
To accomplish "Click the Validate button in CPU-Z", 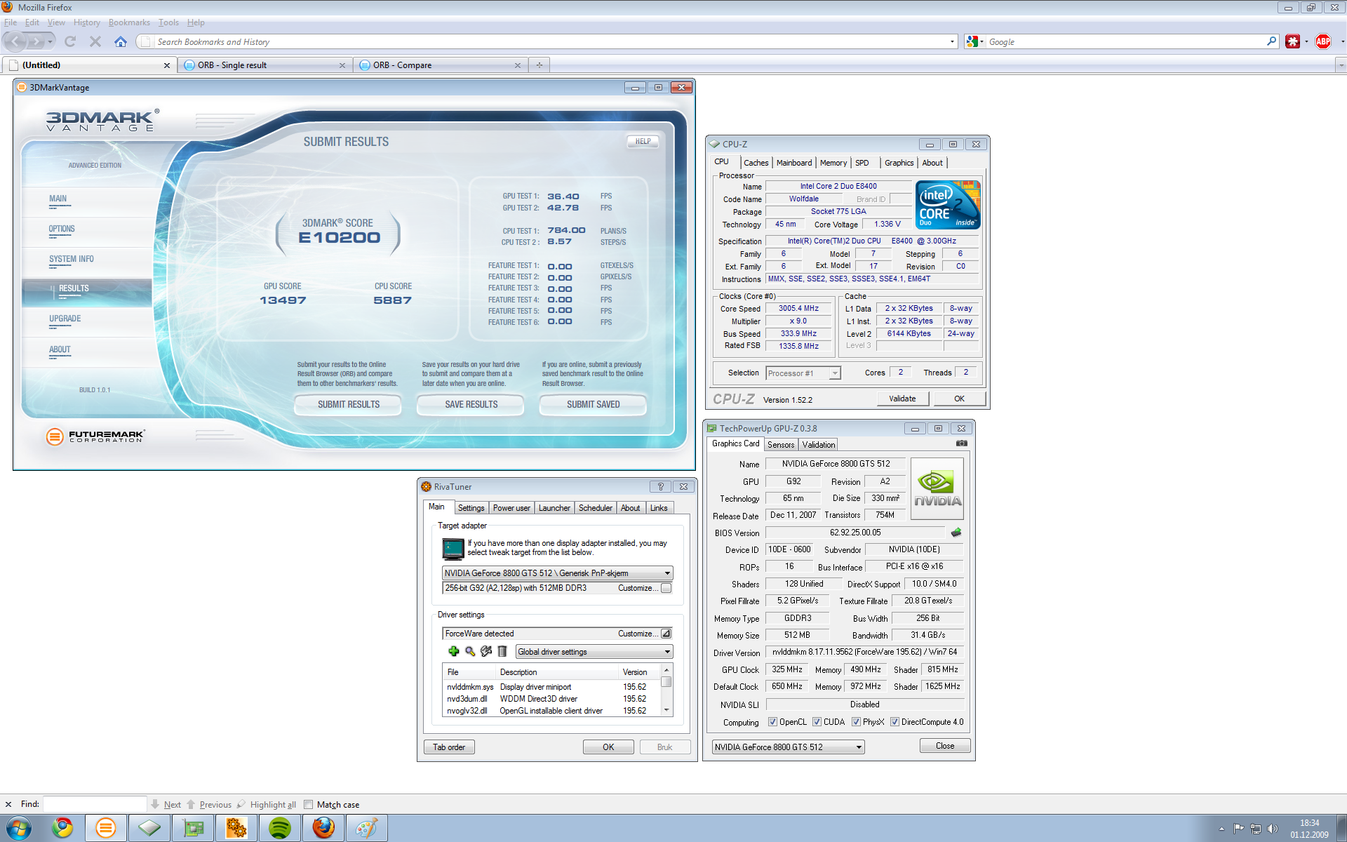I will (902, 399).
